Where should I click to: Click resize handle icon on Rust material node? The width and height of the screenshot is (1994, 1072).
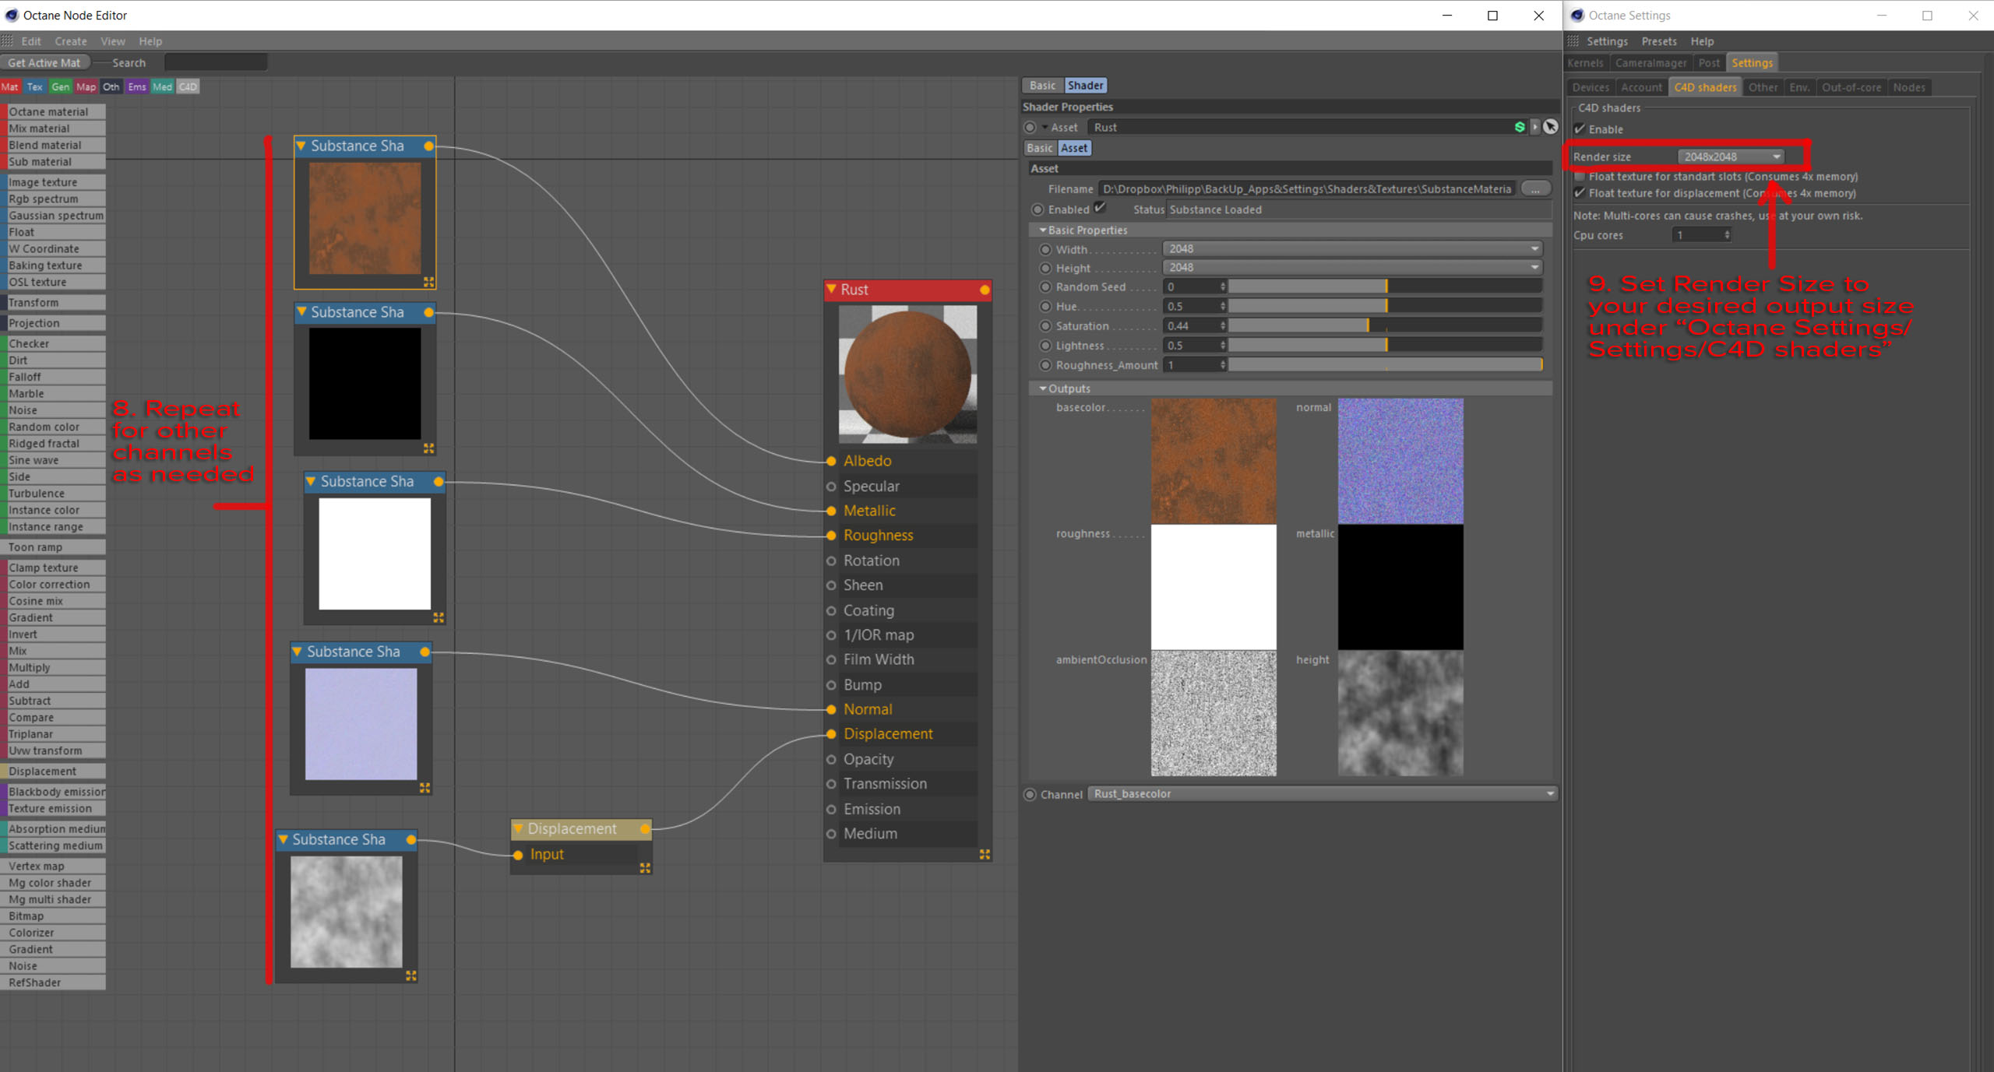(985, 854)
